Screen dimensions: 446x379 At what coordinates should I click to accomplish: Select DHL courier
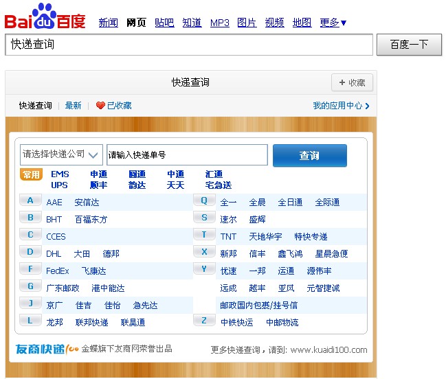click(x=54, y=254)
